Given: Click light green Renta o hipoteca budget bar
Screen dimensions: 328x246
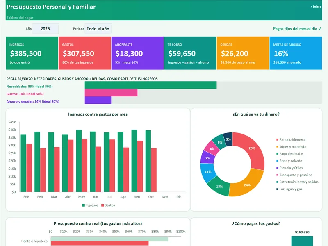Looking at the screenshot, I should 109,239.
